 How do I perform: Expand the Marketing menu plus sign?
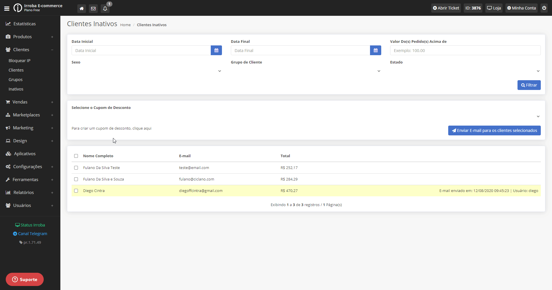point(52,128)
